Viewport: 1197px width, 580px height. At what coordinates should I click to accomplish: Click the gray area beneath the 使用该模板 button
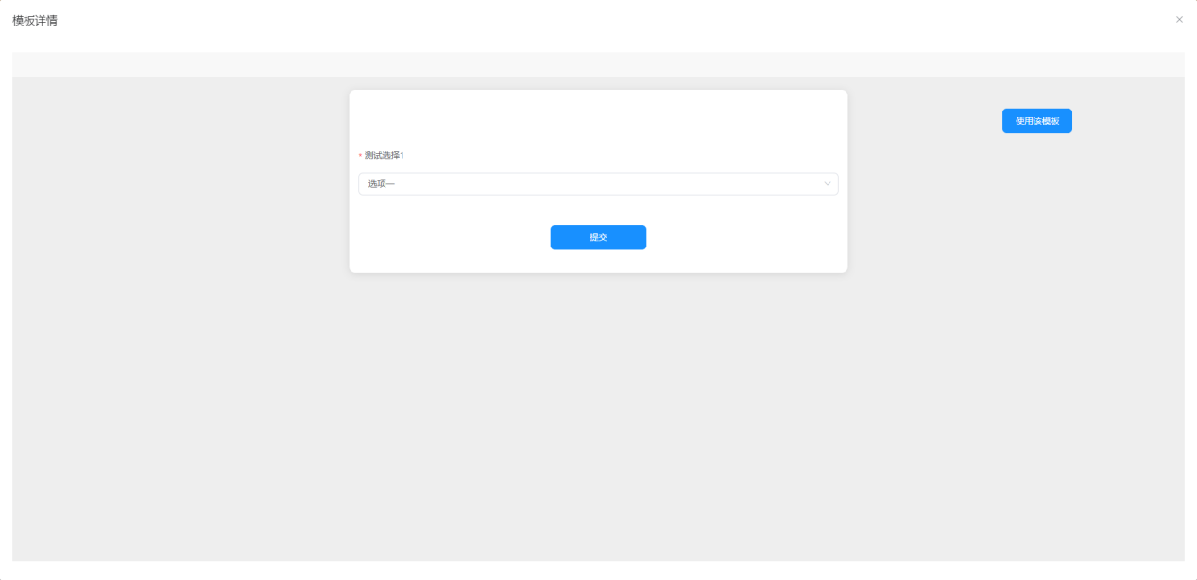(1036, 283)
